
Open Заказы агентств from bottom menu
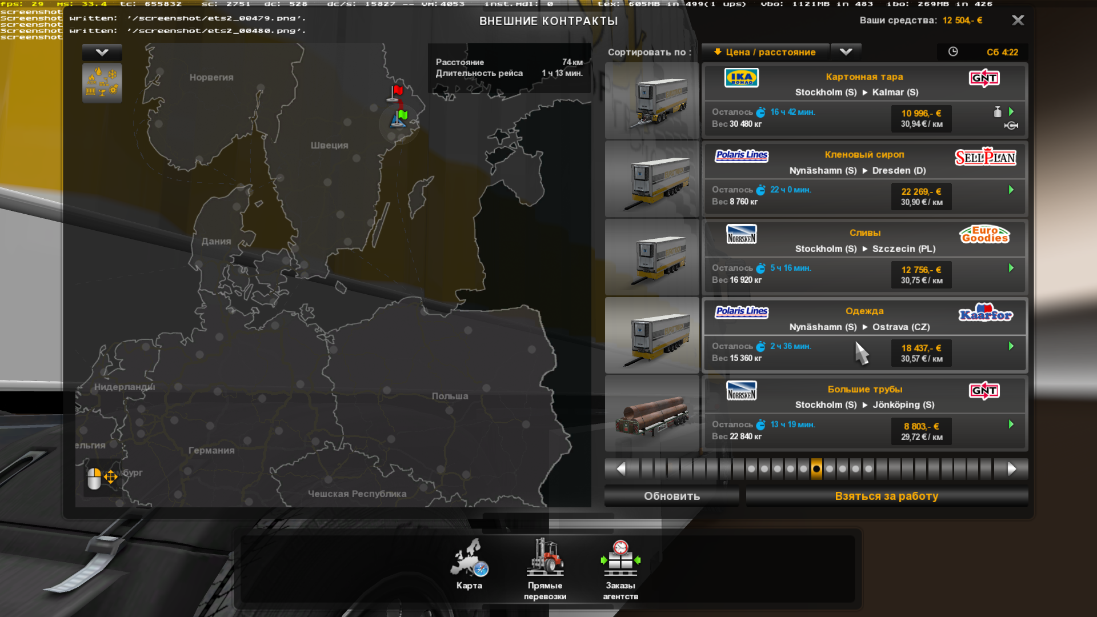click(x=620, y=569)
